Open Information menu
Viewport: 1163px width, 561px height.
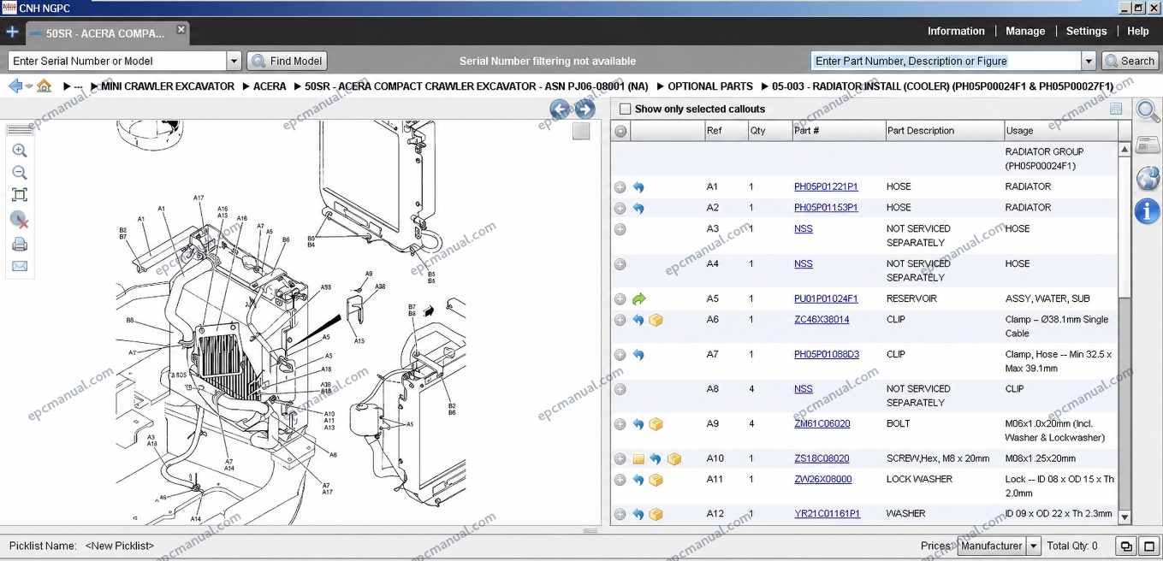click(956, 31)
